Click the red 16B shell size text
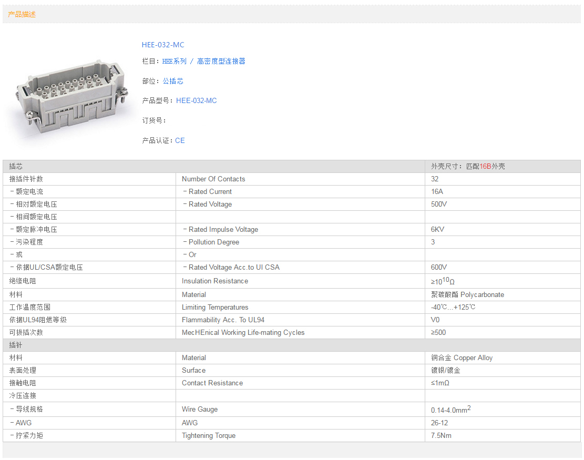 click(485, 166)
